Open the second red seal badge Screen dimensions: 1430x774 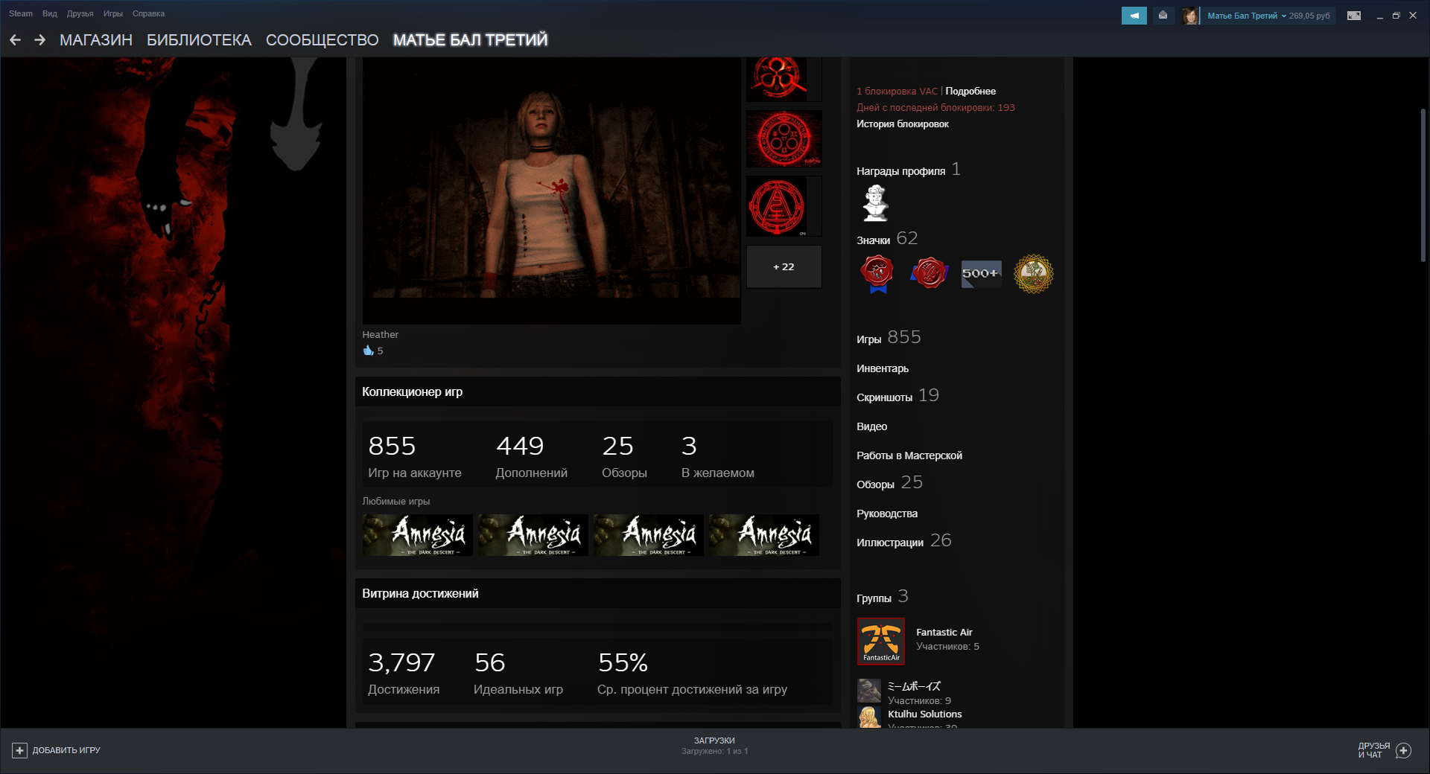click(x=929, y=274)
